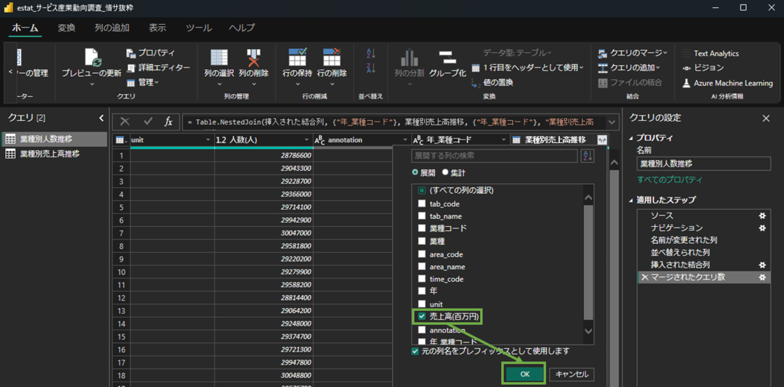784x387 pixels.
Task: Click the 名前 field containing 業種別人数推移
Action: tap(703, 163)
